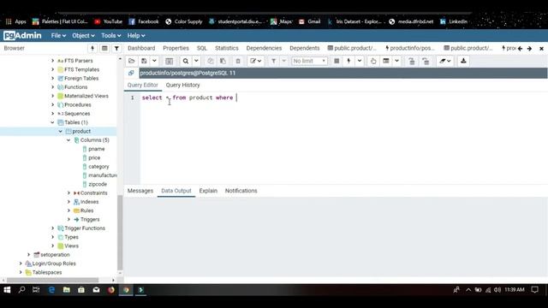Switch to the Notifications tab
The image size is (548, 308).
click(x=241, y=191)
